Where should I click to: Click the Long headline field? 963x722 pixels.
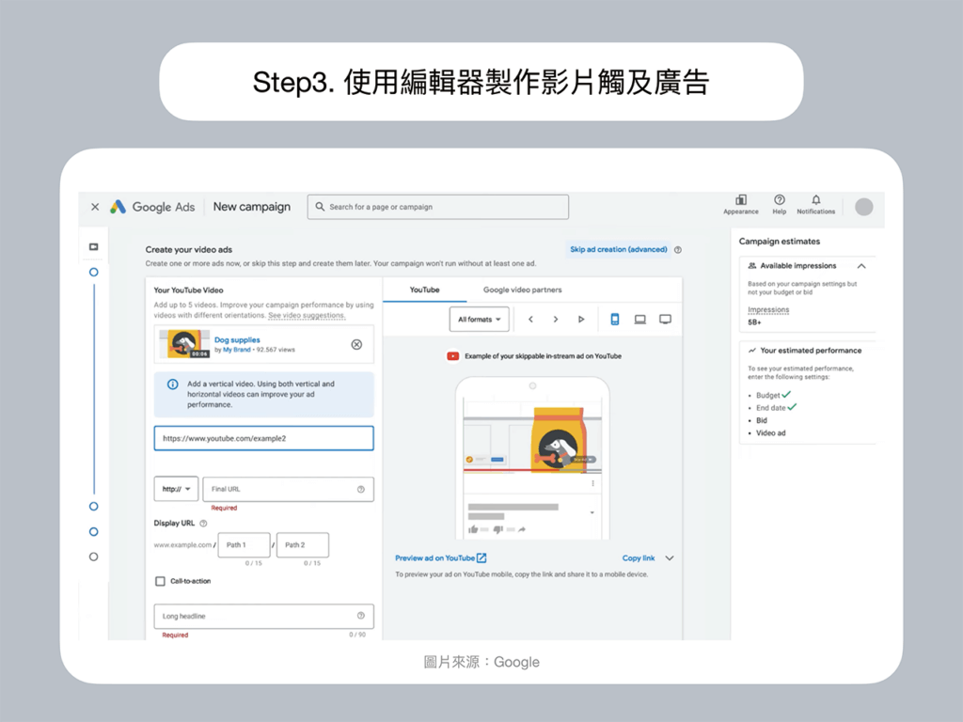tap(263, 616)
